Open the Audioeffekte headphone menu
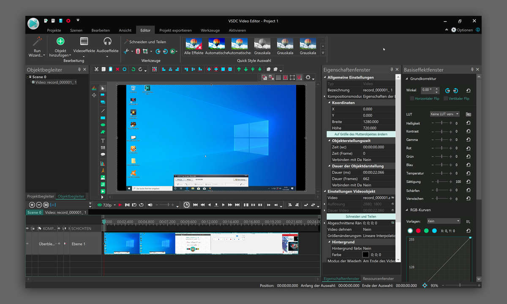The height and width of the screenshot is (304, 507). (107, 46)
